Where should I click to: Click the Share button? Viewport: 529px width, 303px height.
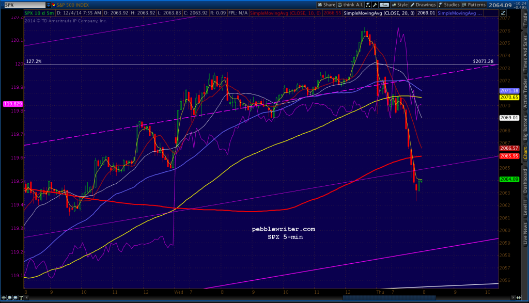click(x=326, y=5)
